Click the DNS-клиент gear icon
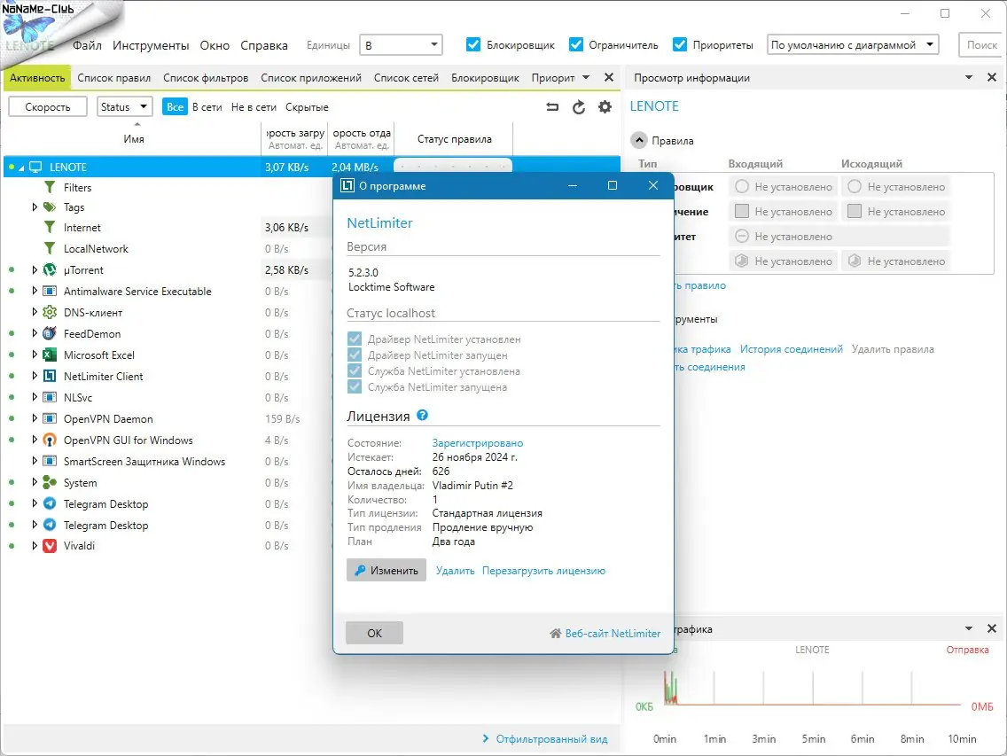Screen dimensions: 1007x756 coord(50,312)
